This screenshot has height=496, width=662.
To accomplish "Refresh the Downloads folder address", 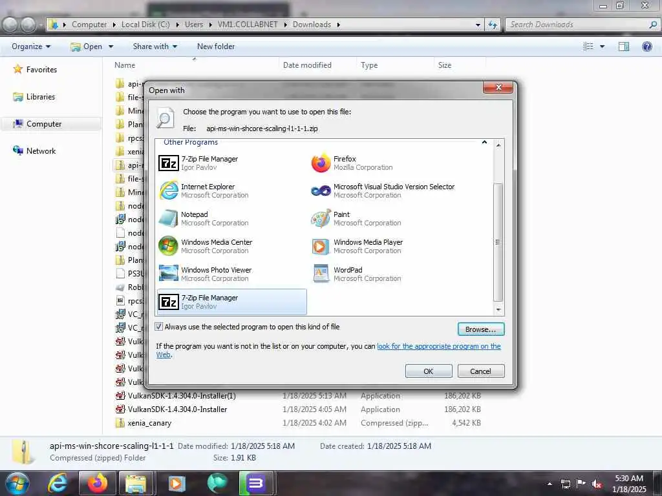I will coord(493,25).
